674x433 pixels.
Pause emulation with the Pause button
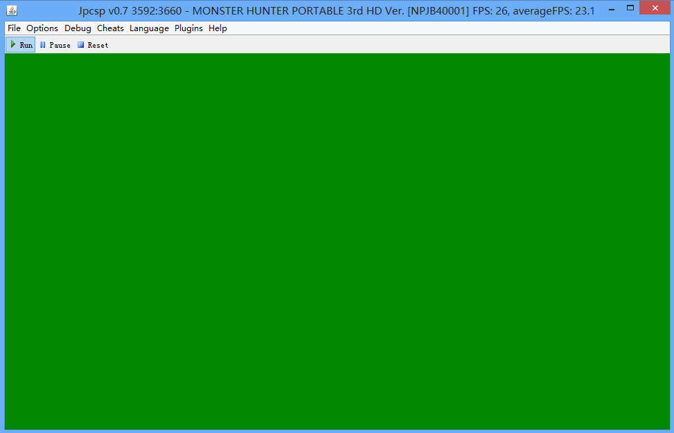[55, 45]
